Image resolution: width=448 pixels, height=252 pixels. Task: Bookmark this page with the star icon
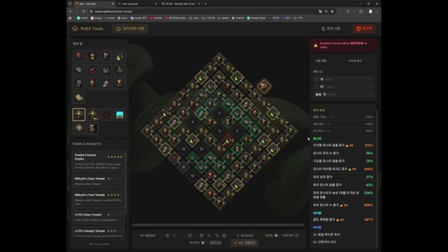point(332,11)
